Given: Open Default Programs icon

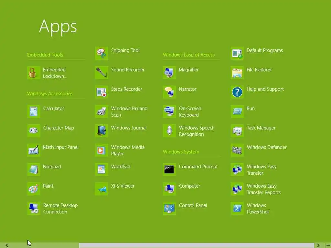Looking at the screenshot, I should [x=237, y=53].
